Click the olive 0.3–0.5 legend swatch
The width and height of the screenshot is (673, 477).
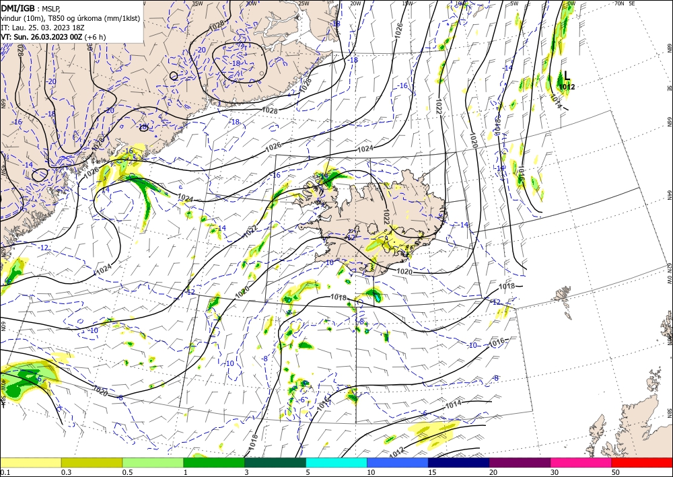[x=92, y=462]
